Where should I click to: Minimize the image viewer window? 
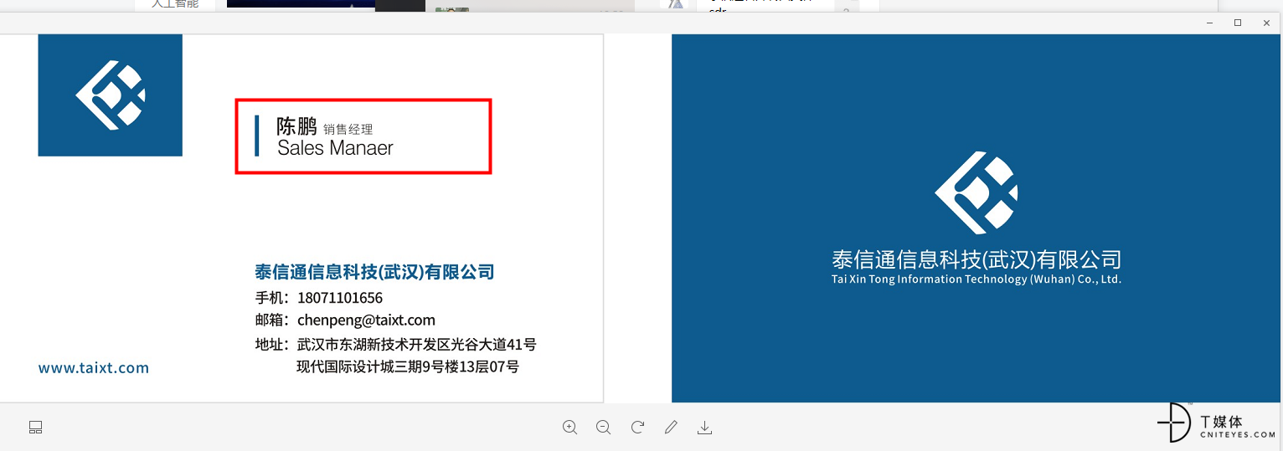(x=1210, y=23)
